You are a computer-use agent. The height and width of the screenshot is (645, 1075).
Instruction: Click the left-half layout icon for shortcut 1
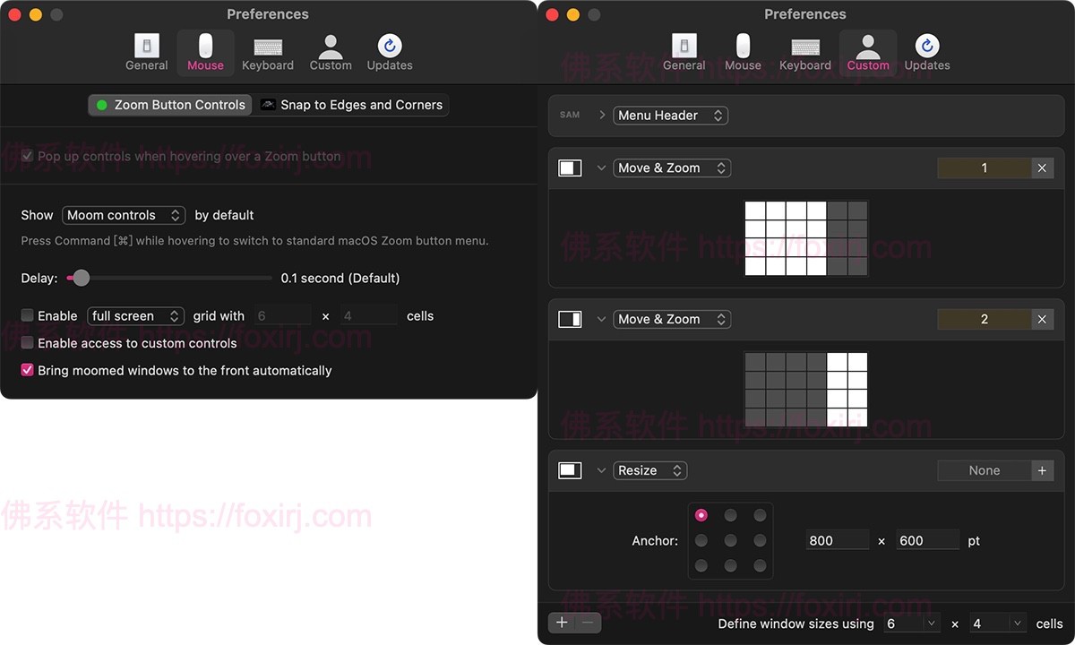pyautogui.click(x=570, y=168)
